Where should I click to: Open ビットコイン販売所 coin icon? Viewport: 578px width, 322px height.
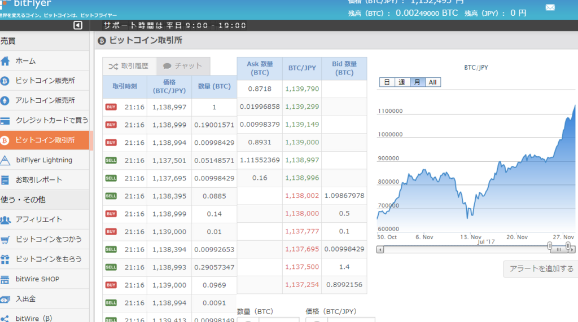tap(5, 81)
